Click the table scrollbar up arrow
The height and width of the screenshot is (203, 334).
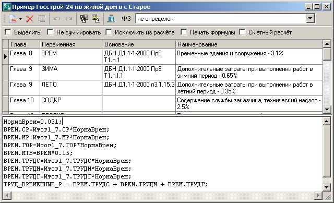click(327, 44)
